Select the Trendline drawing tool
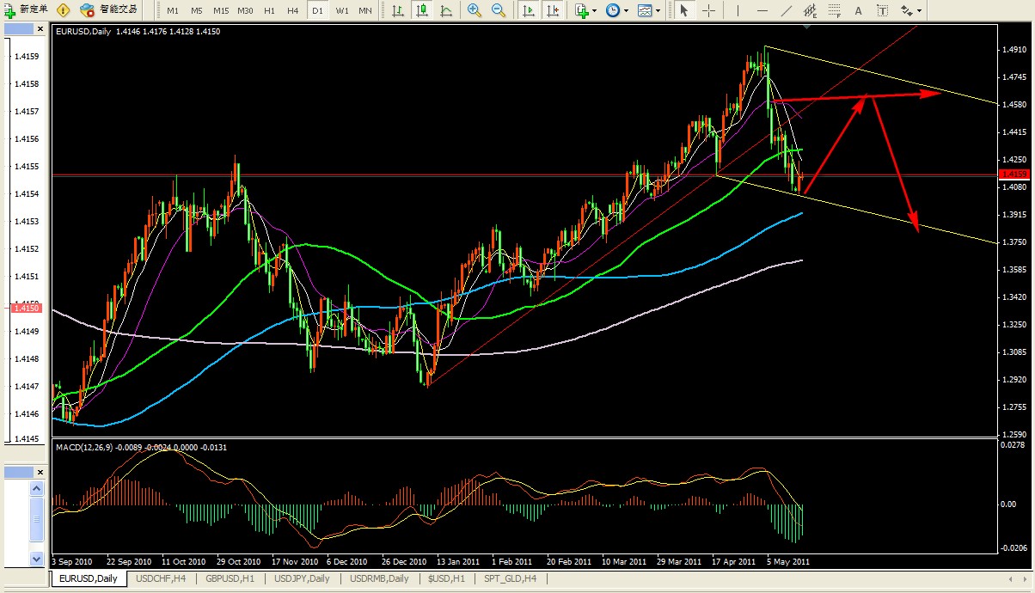Viewport: 1035px width, 593px height. [x=786, y=10]
